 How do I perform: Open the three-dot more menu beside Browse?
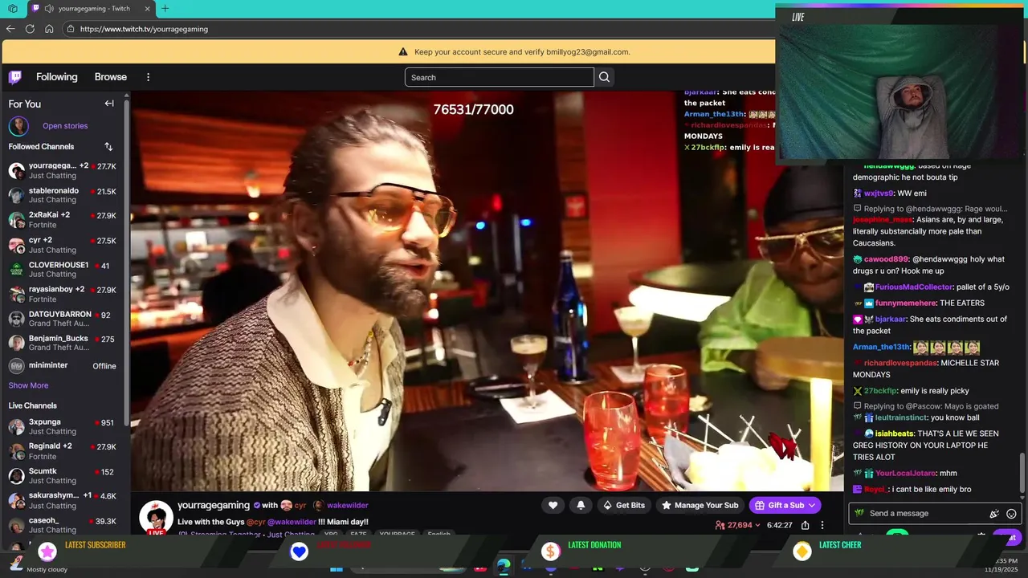(148, 77)
